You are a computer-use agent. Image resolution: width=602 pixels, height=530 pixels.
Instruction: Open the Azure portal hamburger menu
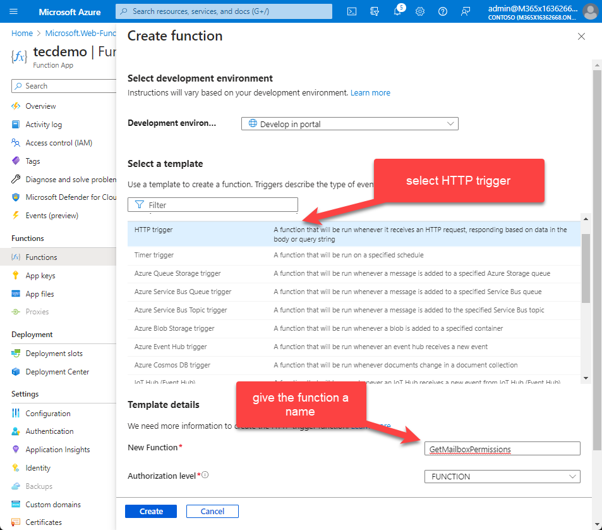pyautogui.click(x=13, y=11)
